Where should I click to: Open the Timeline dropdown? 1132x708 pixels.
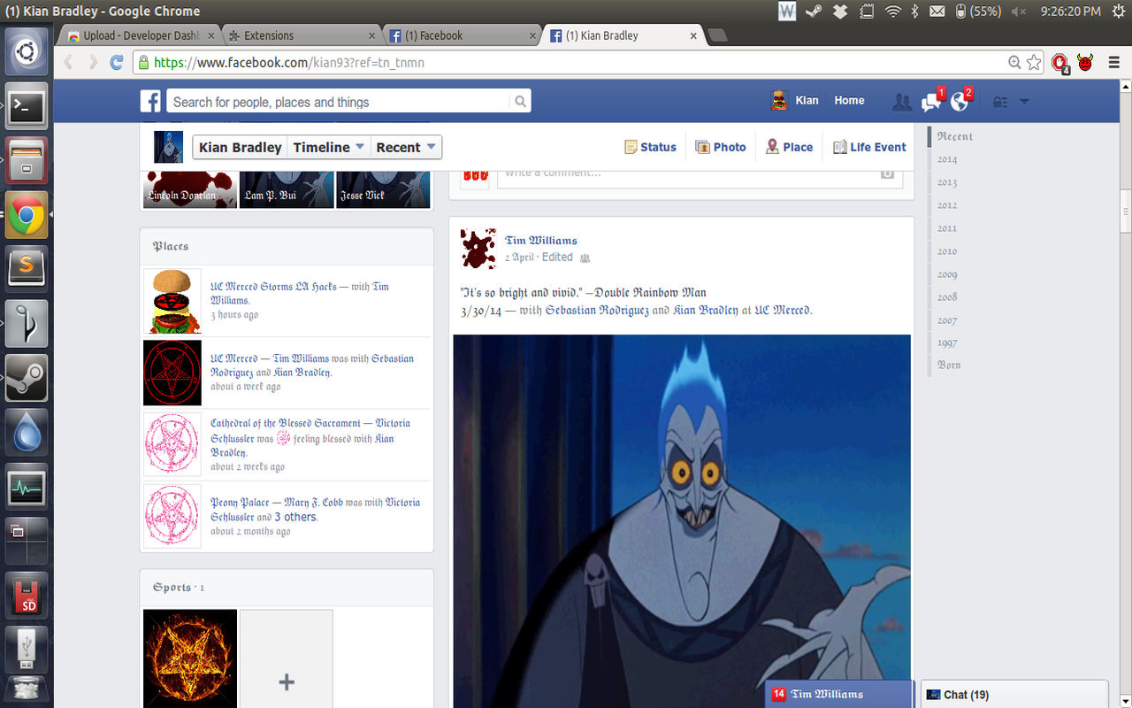click(x=328, y=147)
